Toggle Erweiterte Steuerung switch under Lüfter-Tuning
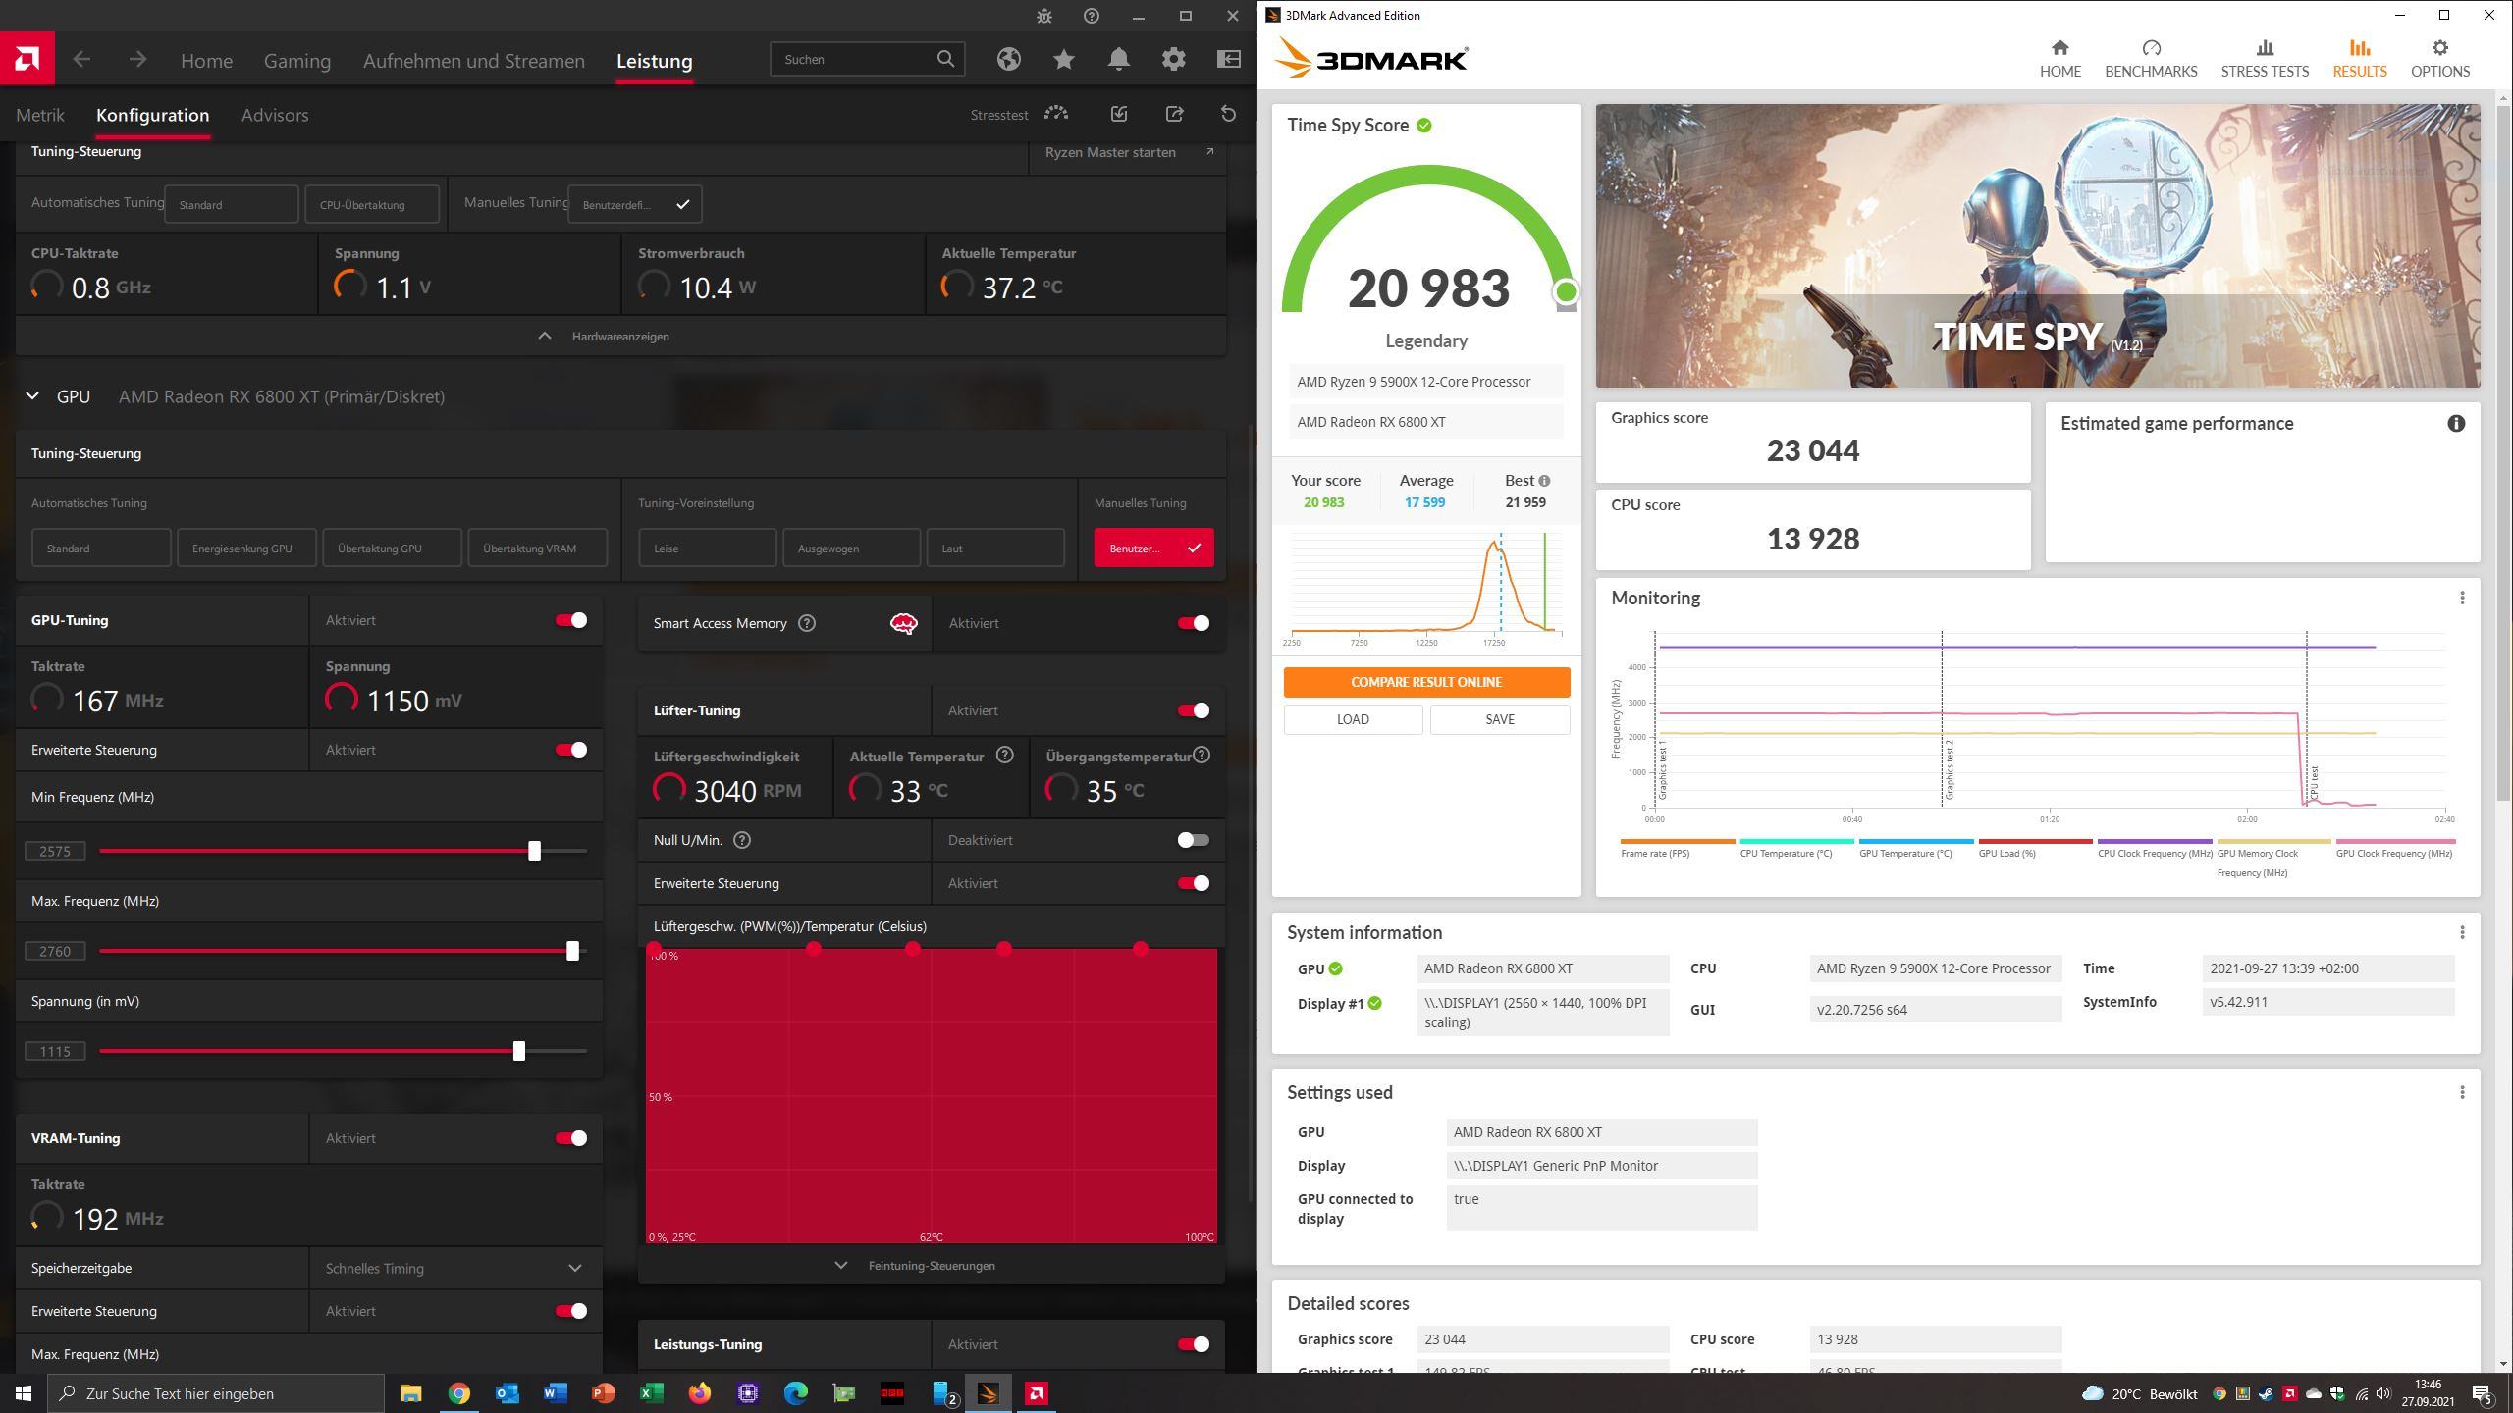 tap(1193, 883)
